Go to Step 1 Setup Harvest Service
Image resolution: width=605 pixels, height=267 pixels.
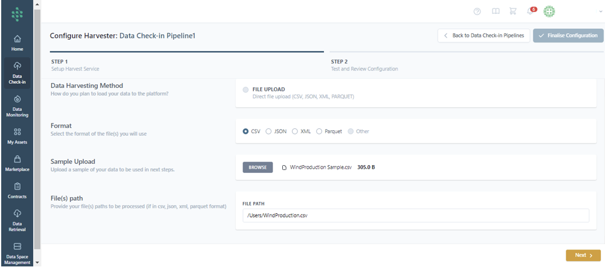[75, 65]
